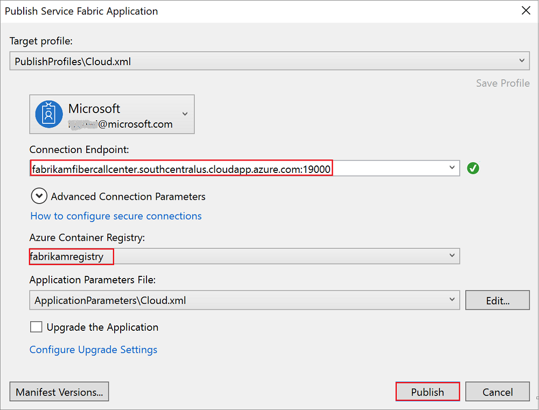Click the Save Profile link
The height and width of the screenshot is (410, 539).
(x=502, y=83)
